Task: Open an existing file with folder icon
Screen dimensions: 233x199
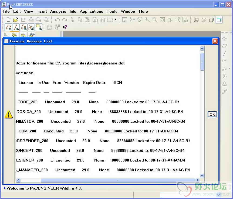Action: click(x=16, y=20)
